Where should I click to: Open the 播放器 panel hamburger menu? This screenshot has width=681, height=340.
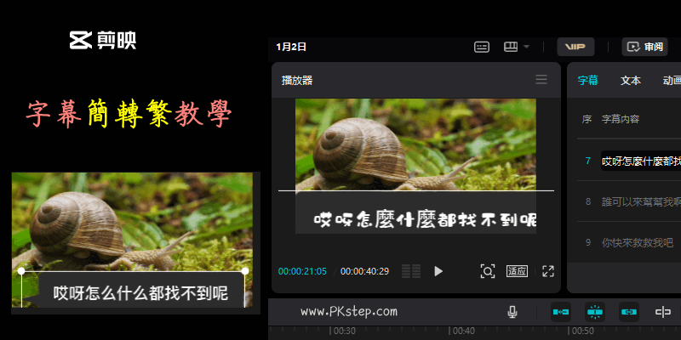coord(541,79)
